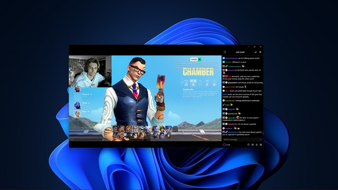Screen dimensions: 338x190
Task: Open the info icon below the message box
Action: click(x=248, y=145)
